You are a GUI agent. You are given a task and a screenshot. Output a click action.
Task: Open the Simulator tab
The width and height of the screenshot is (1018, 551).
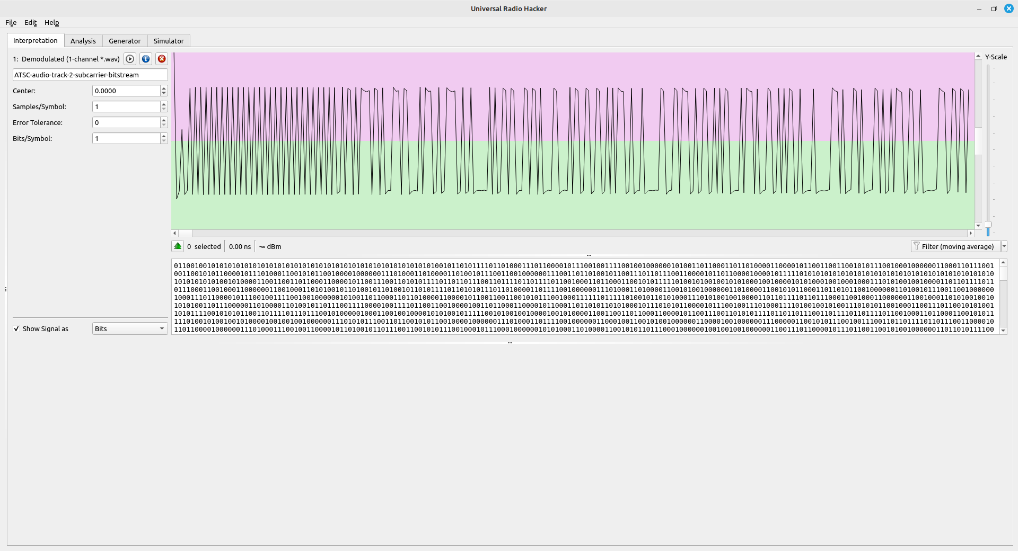tap(169, 41)
